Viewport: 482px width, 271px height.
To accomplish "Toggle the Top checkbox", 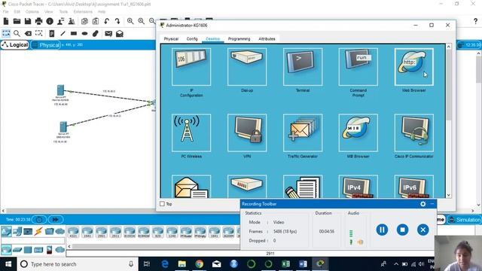I will 162,204.
